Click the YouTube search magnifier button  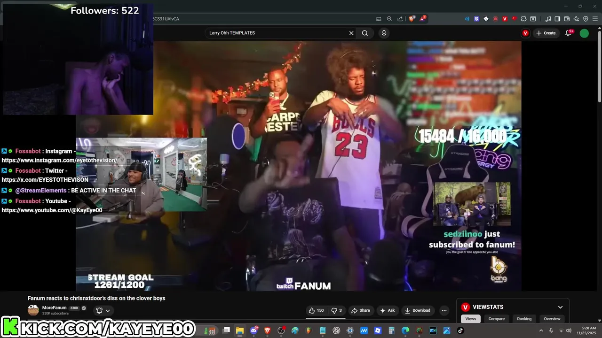point(365,33)
